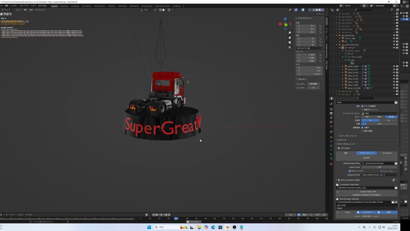Click the viewport zoom magnifier icon
Viewport: 410px width, 231px height.
click(290, 33)
